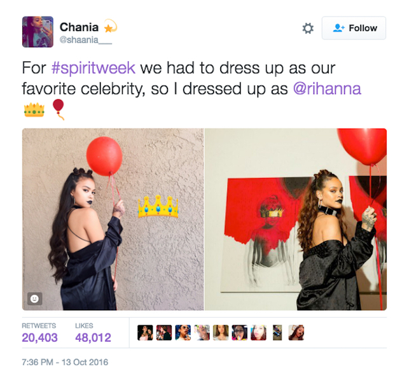Click the 7:36 PM - 13 Oct 2016 timestamp
The height and width of the screenshot is (373, 407).
coord(65,362)
